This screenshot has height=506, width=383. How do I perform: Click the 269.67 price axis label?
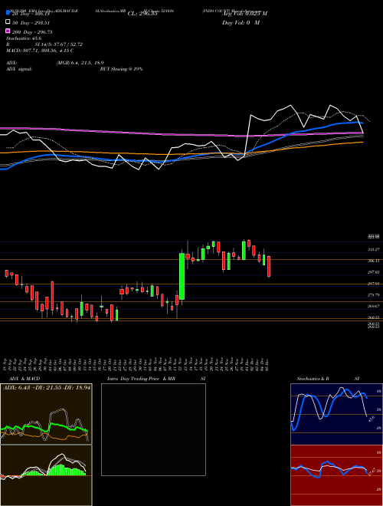click(375, 306)
